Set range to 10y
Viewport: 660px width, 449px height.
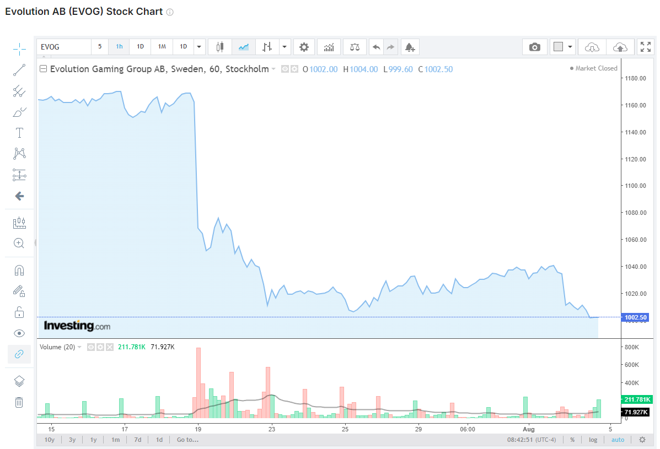[x=50, y=440]
